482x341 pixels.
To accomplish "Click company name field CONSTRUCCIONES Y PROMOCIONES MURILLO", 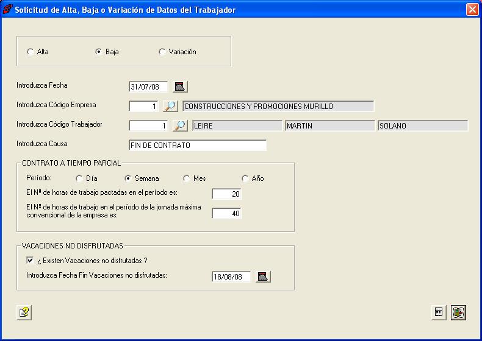I will [x=278, y=106].
